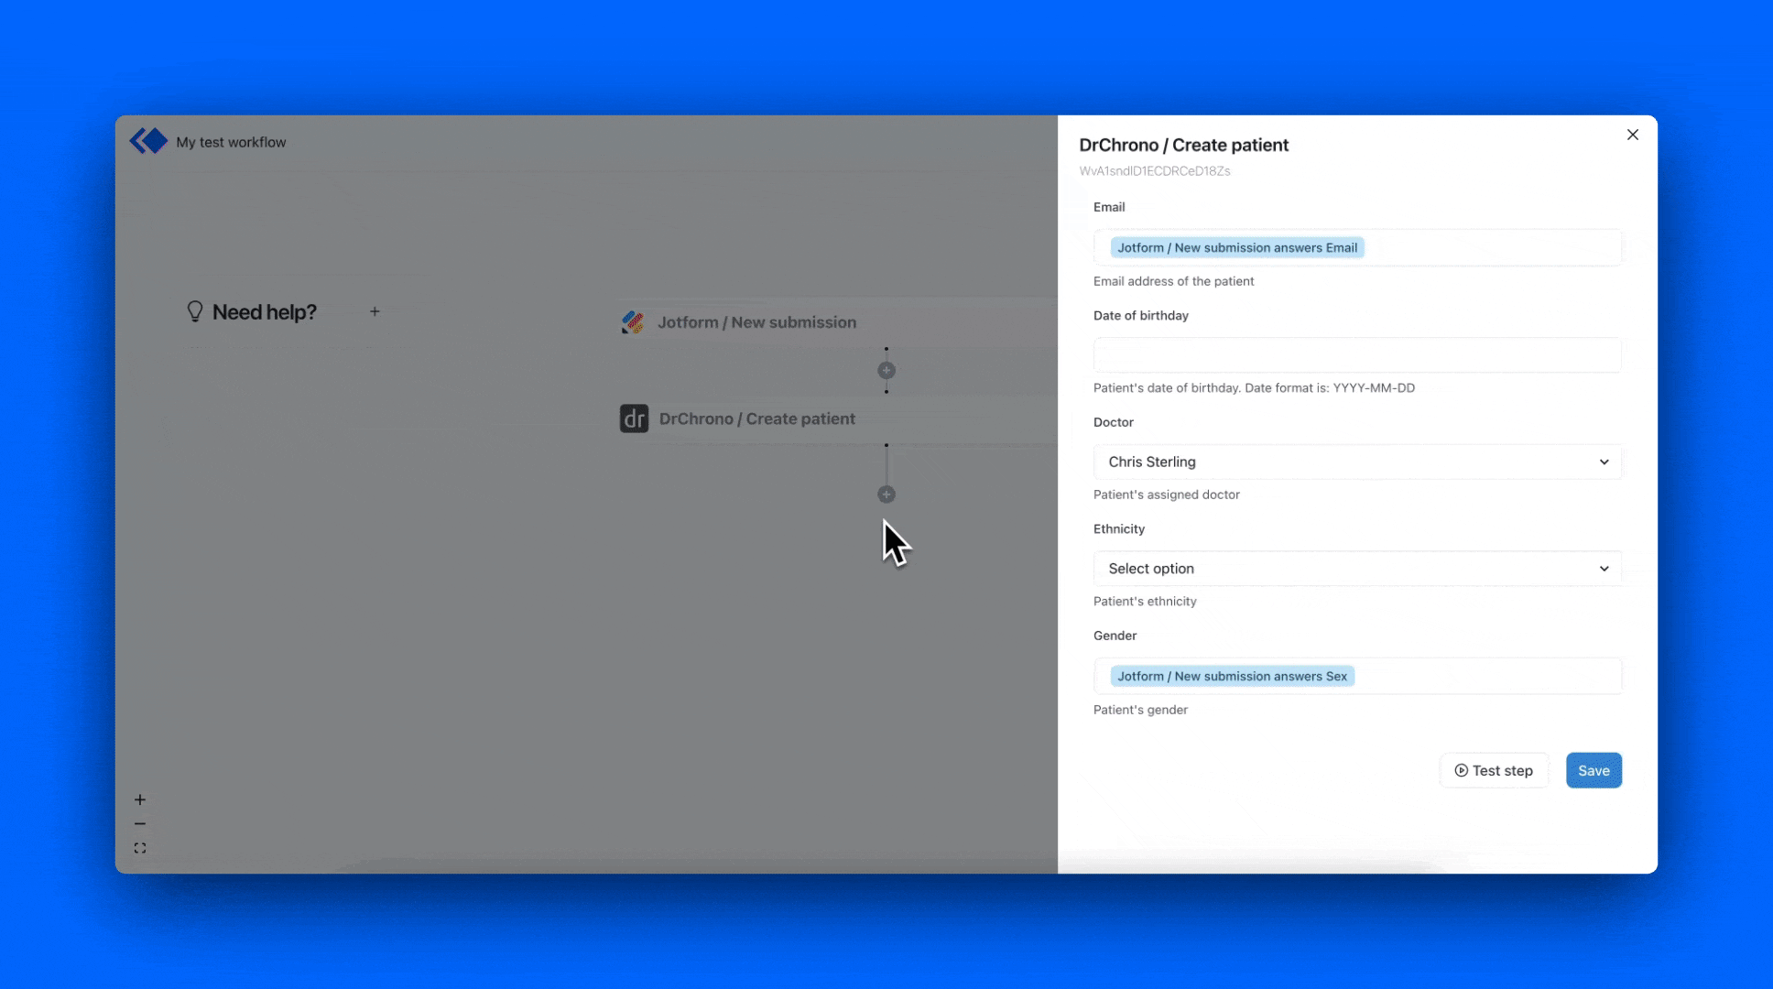Click the Date of birthday field

pyautogui.click(x=1357, y=354)
